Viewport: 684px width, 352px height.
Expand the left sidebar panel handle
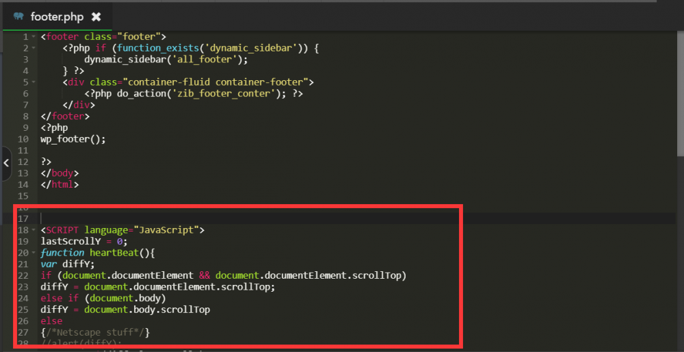coord(6,163)
